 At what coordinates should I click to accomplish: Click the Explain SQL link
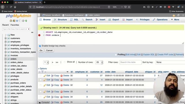tap(149, 55)
